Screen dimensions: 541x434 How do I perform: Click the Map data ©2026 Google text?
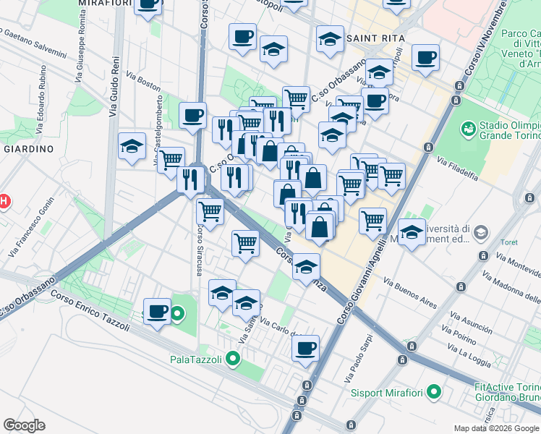click(496, 428)
